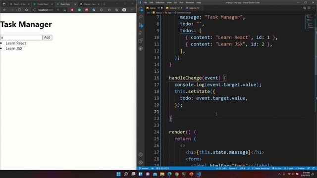Open the browser Collections icon
The width and height of the screenshot is (317, 178).
117,10
